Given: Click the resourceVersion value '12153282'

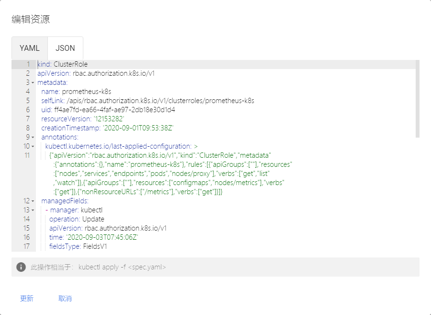Looking at the screenshot, I should [x=109, y=119].
